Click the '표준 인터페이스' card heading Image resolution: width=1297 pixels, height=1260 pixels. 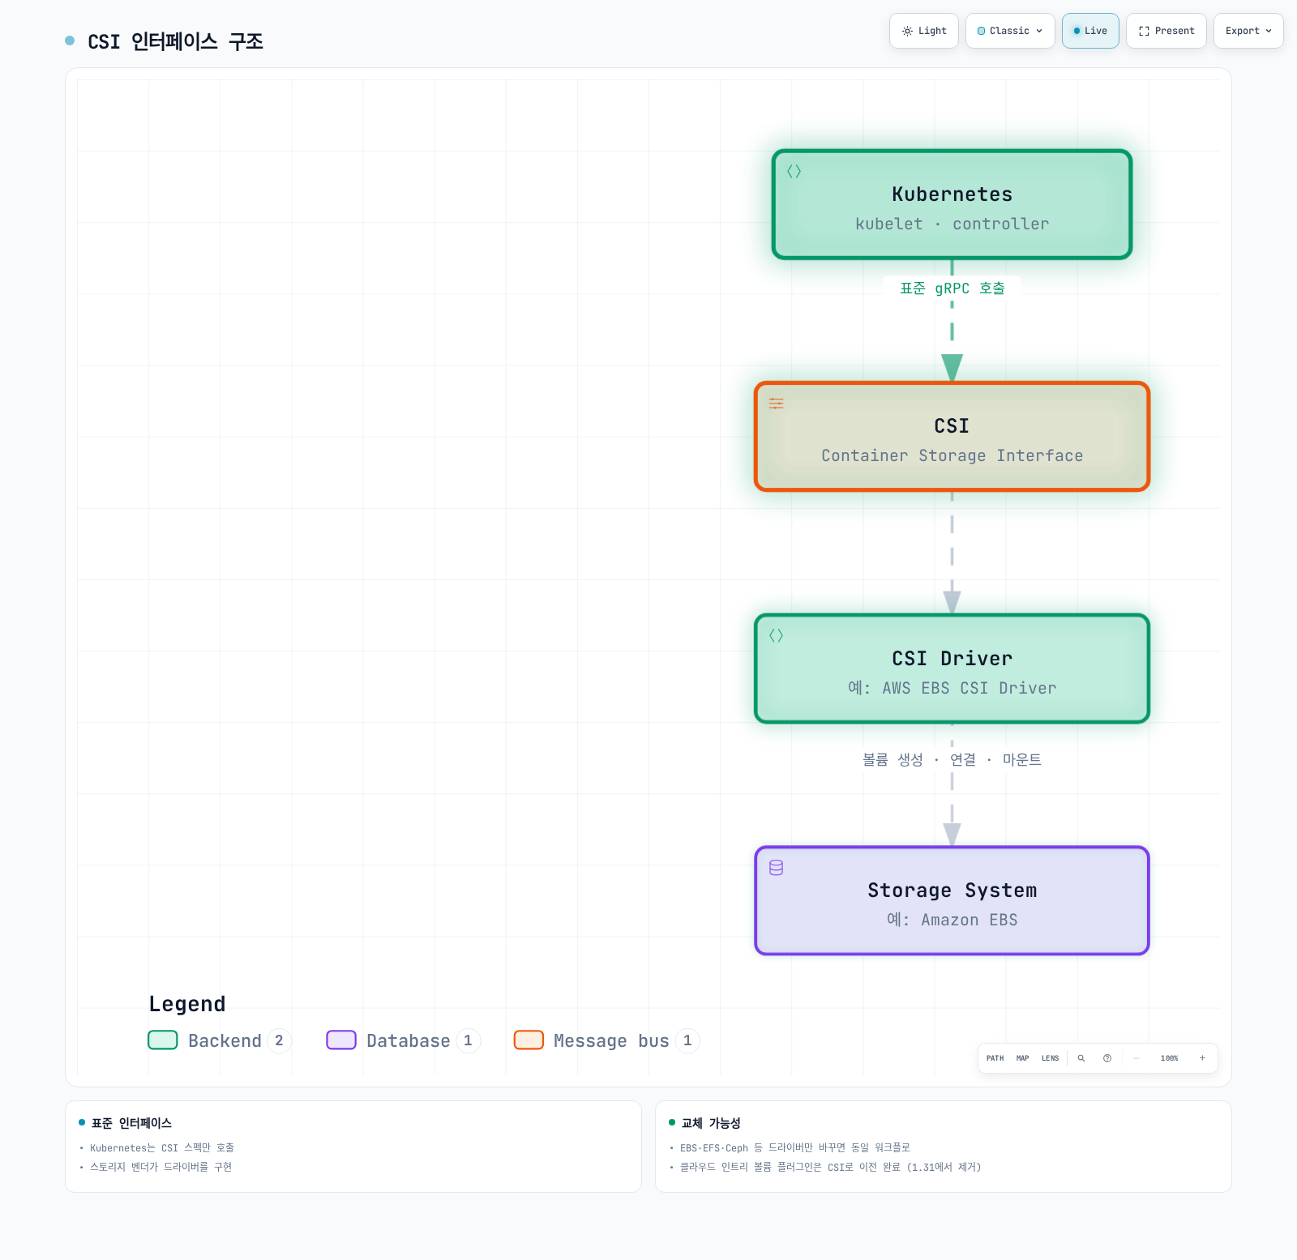[131, 1123]
